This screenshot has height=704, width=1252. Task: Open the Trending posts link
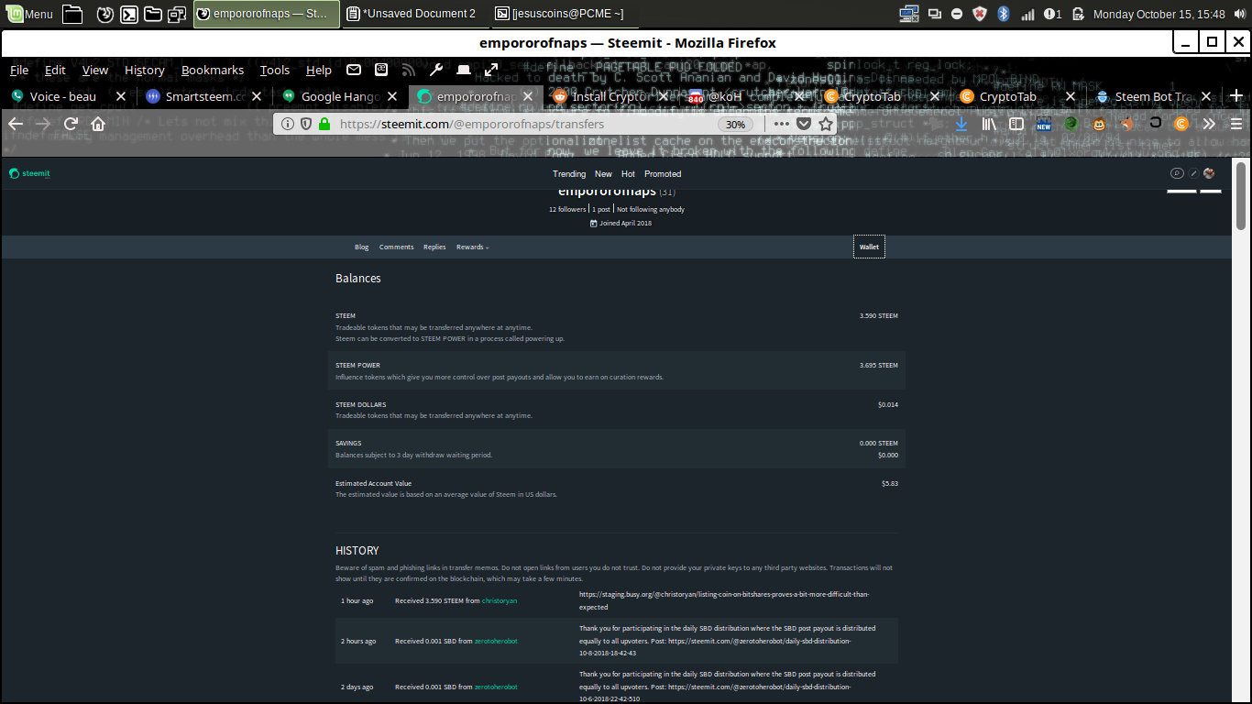tap(569, 173)
